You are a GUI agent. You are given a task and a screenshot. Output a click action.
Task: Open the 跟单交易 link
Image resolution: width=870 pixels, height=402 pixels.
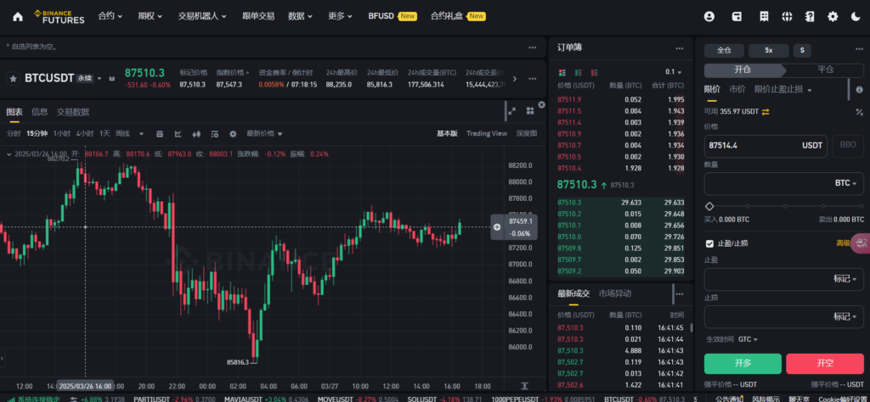258,16
